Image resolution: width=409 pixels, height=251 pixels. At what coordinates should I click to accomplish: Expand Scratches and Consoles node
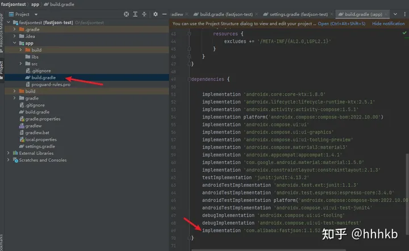9,160
